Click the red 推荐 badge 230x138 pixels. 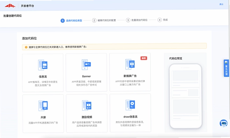[x=144, y=58]
